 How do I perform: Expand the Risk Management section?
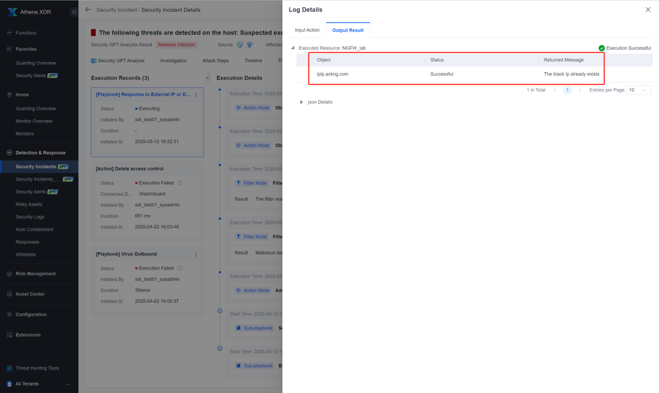point(36,273)
